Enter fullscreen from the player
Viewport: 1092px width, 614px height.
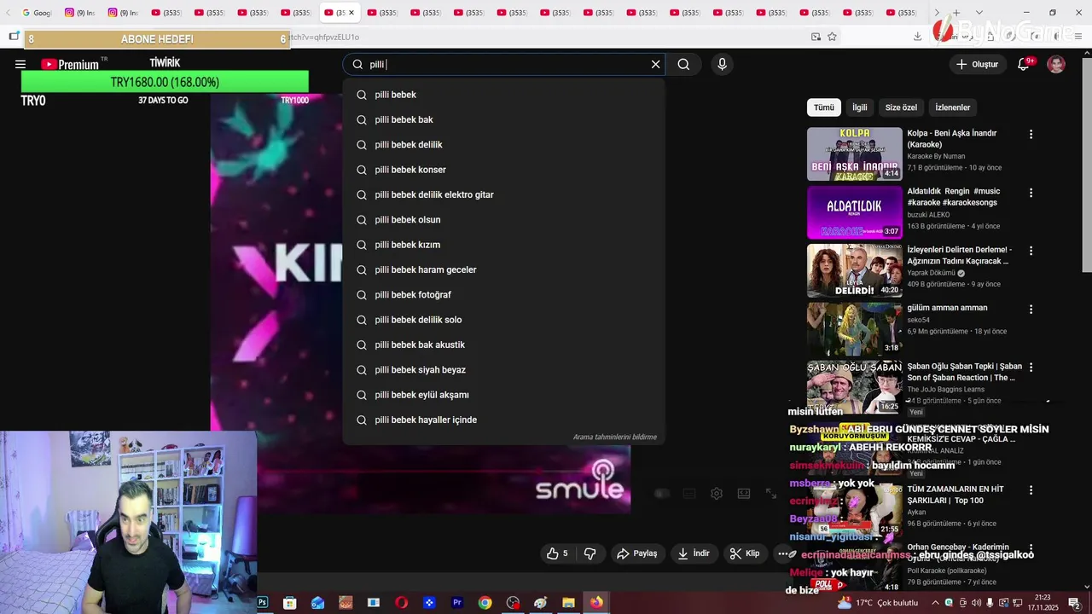771,494
